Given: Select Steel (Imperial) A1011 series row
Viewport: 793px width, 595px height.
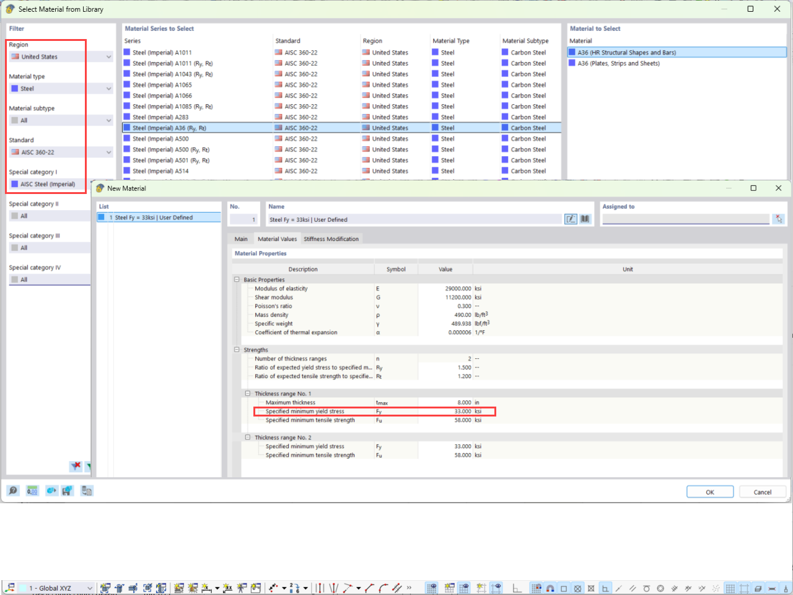Looking at the screenshot, I should 341,53.
